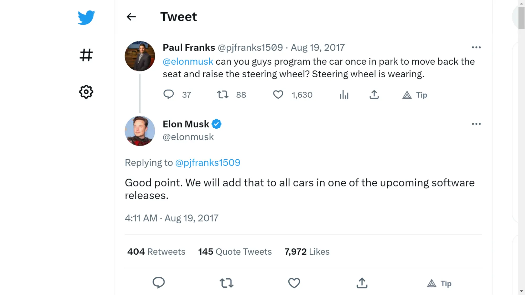This screenshot has width=525, height=295.
Task: Retweet Elon Musk's reply
Action: click(x=226, y=283)
